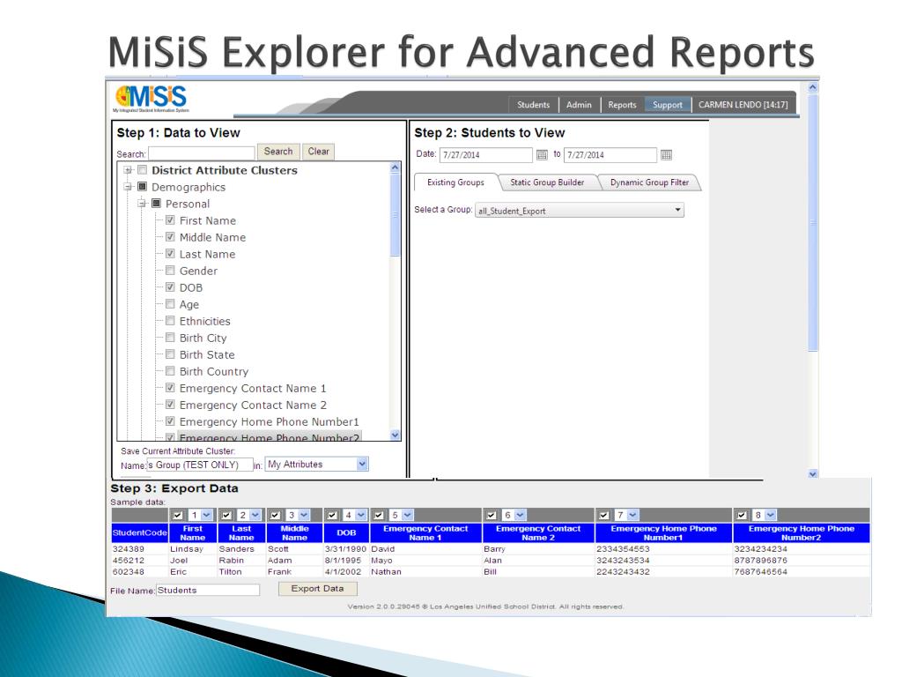The width and height of the screenshot is (902, 677).
Task: Check the Birth State attribute
Action: tap(170, 354)
